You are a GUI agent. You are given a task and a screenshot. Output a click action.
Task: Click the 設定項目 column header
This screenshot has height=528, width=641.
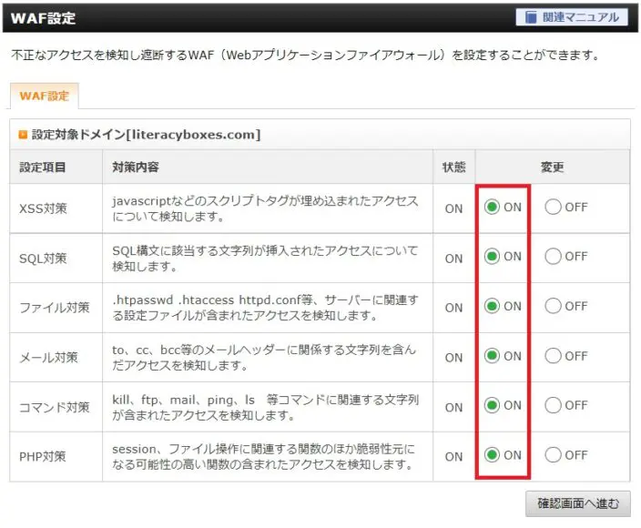point(44,168)
